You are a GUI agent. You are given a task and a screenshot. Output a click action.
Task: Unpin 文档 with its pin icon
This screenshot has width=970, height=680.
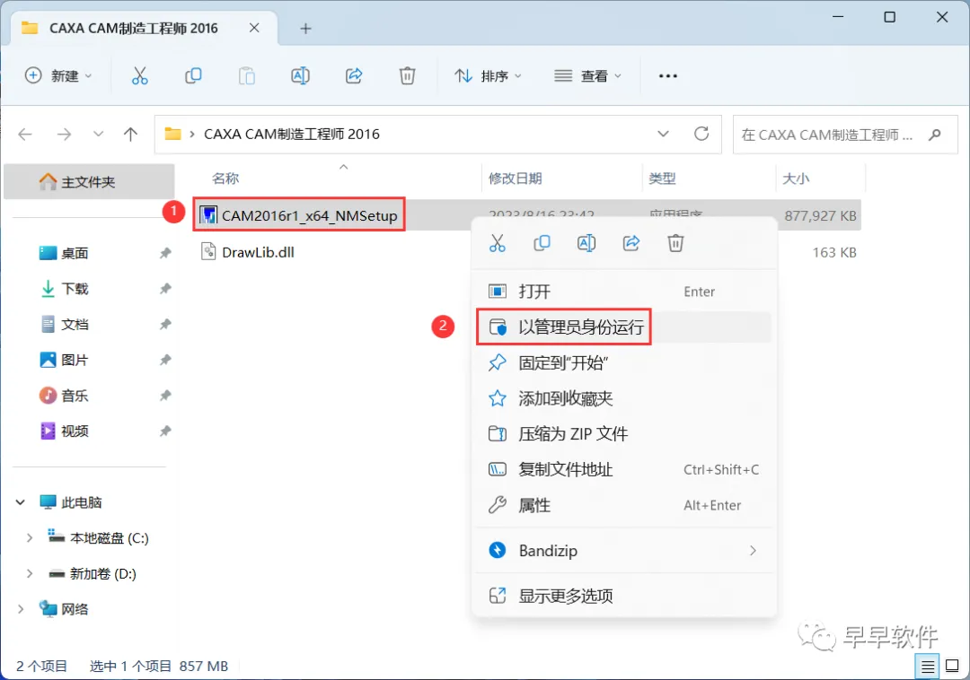coord(165,324)
